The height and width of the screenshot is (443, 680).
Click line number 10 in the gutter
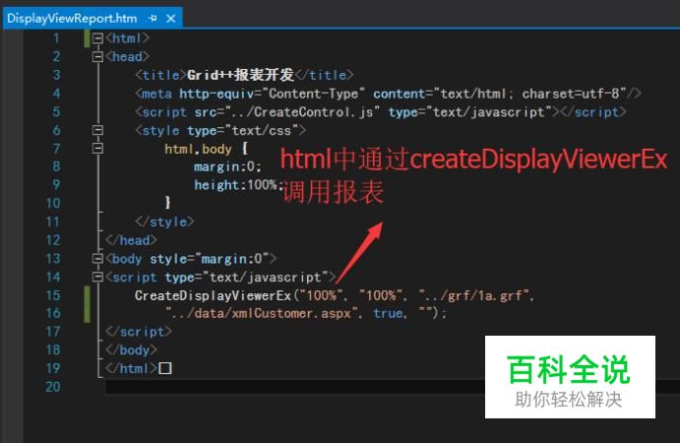tap(53, 203)
